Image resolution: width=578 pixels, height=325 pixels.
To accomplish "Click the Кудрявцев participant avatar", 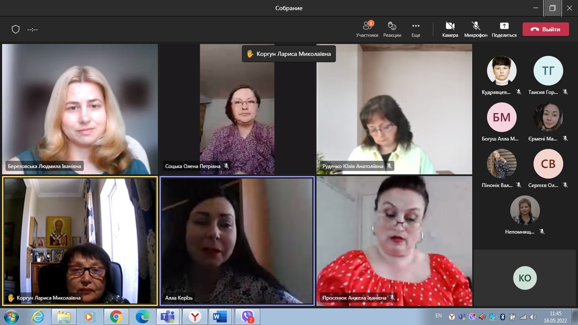I will pos(502,71).
